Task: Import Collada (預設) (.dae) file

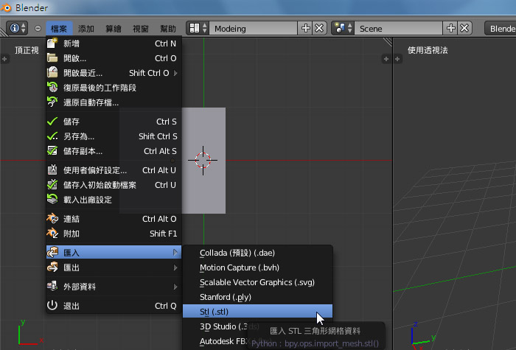Action: [258, 253]
